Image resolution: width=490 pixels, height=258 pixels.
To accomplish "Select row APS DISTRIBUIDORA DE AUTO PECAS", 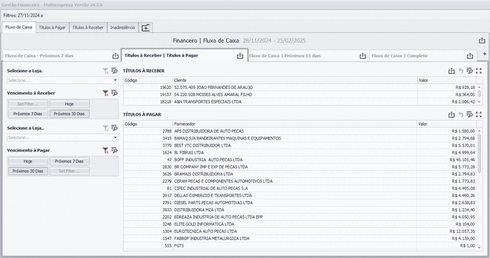I will click(300, 131).
